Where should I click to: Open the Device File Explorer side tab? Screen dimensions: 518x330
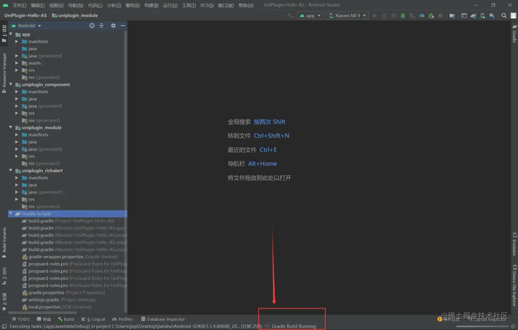(514, 285)
